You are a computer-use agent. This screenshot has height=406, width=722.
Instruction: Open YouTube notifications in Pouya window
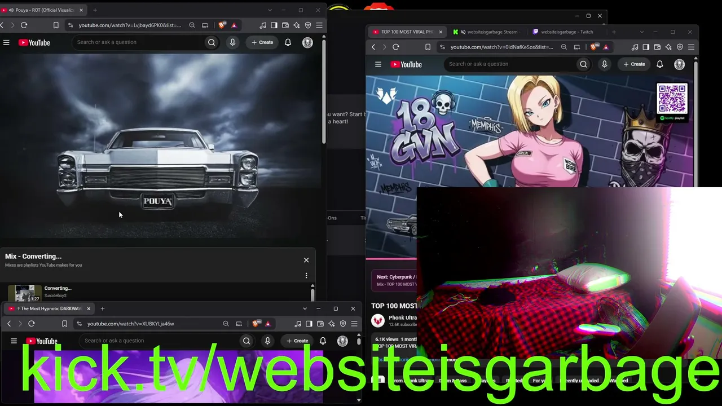[x=288, y=42]
